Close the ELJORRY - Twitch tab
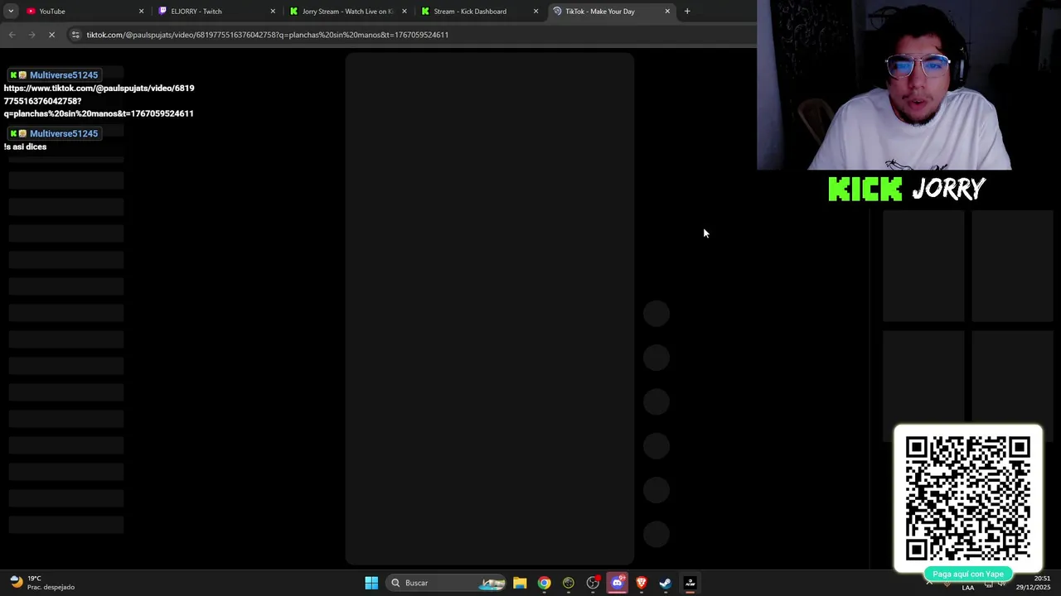1061x596 pixels. tap(273, 11)
